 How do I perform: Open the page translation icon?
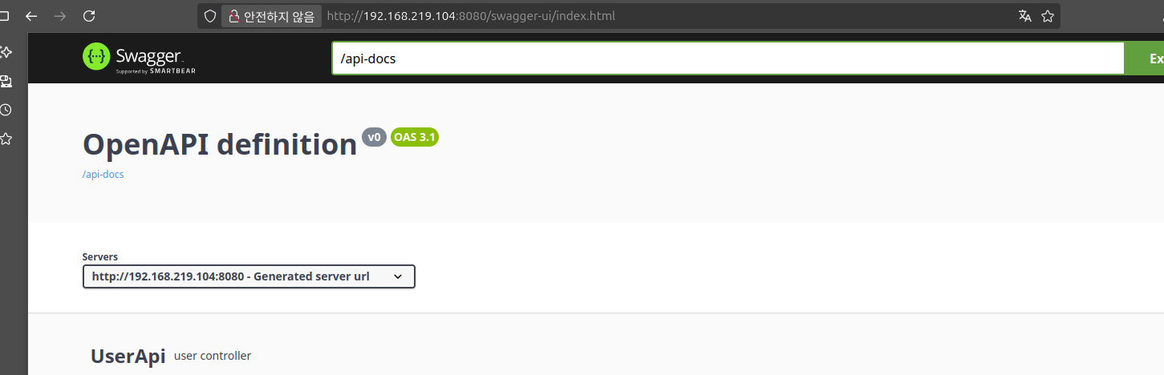click(1024, 16)
